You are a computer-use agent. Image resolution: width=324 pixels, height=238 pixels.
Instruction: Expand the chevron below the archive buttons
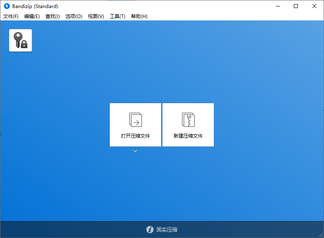(135, 151)
